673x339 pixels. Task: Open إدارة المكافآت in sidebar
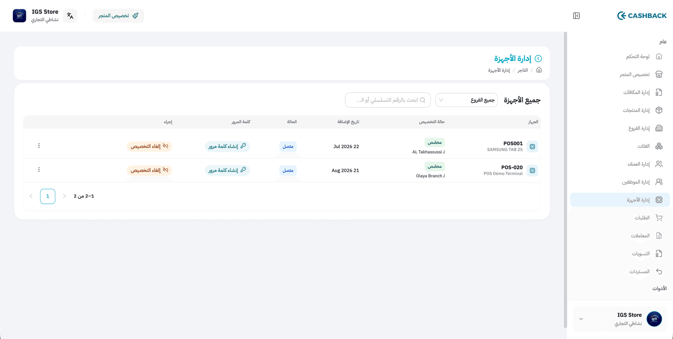(x=620, y=92)
